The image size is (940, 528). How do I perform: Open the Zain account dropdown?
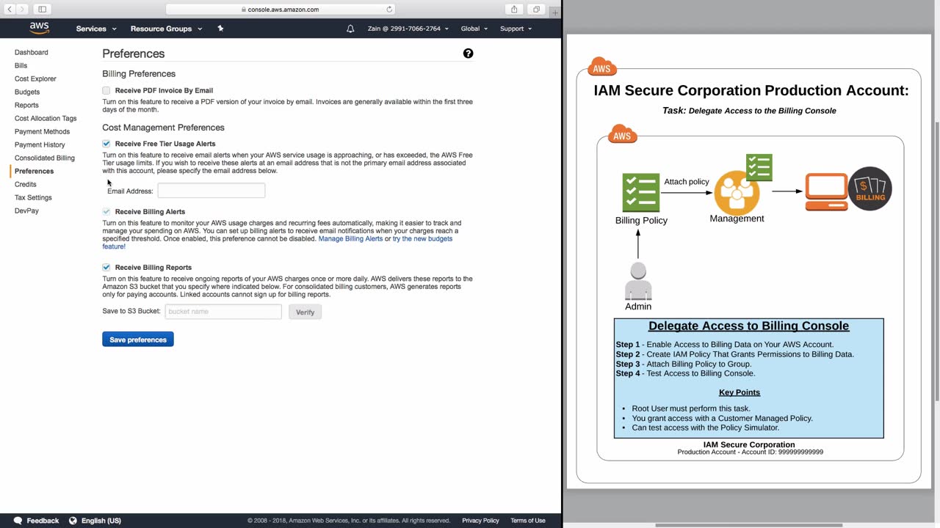408,29
